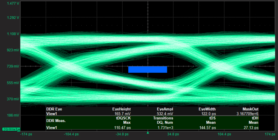Click the tDH Mean 27.13 ps value
This screenshot has height=140, width=278.
[251, 127]
